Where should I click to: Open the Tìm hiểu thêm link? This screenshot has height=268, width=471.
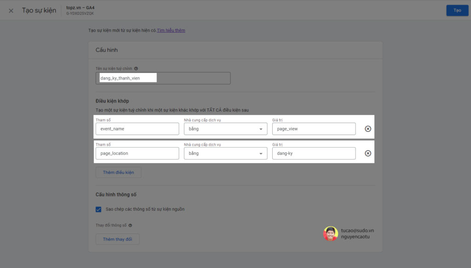pyautogui.click(x=171, y=30)
